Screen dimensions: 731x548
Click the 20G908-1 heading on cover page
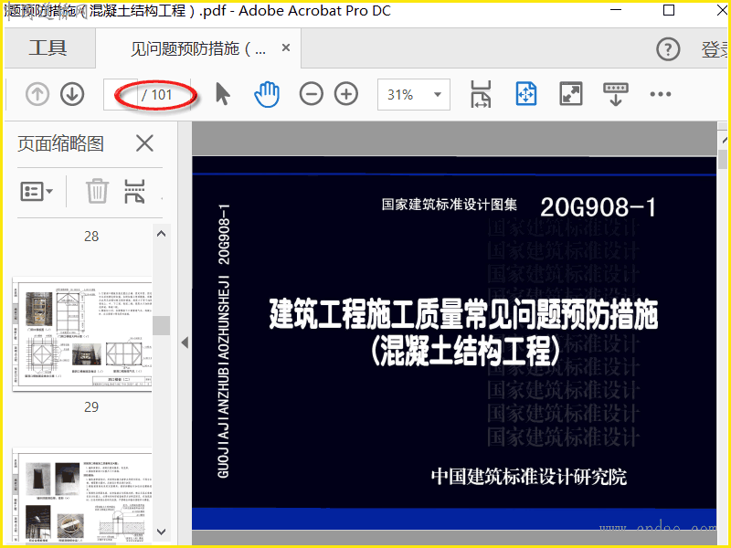pos(599,207)
